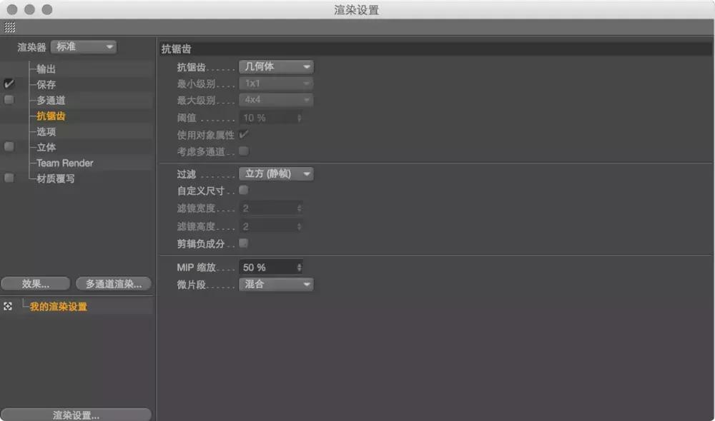The height and width of the screenshot is (421, 715).
Task: Open the 抗锯齿 几何体 dropdown
Action: pos(276,66)
